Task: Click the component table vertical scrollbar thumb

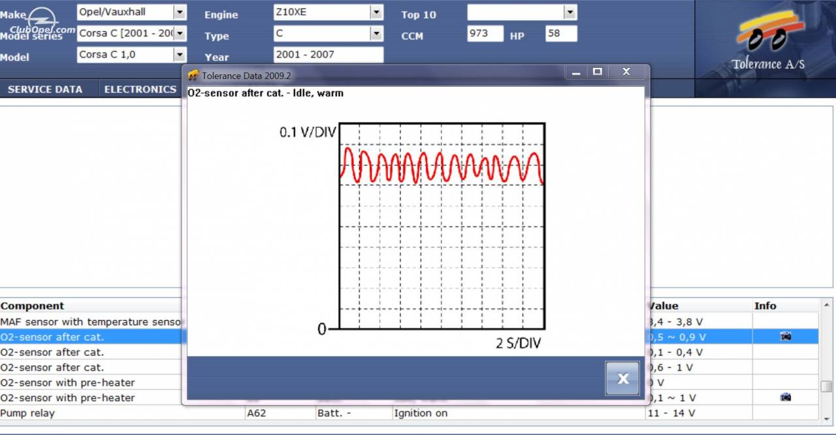Action: 826,387
